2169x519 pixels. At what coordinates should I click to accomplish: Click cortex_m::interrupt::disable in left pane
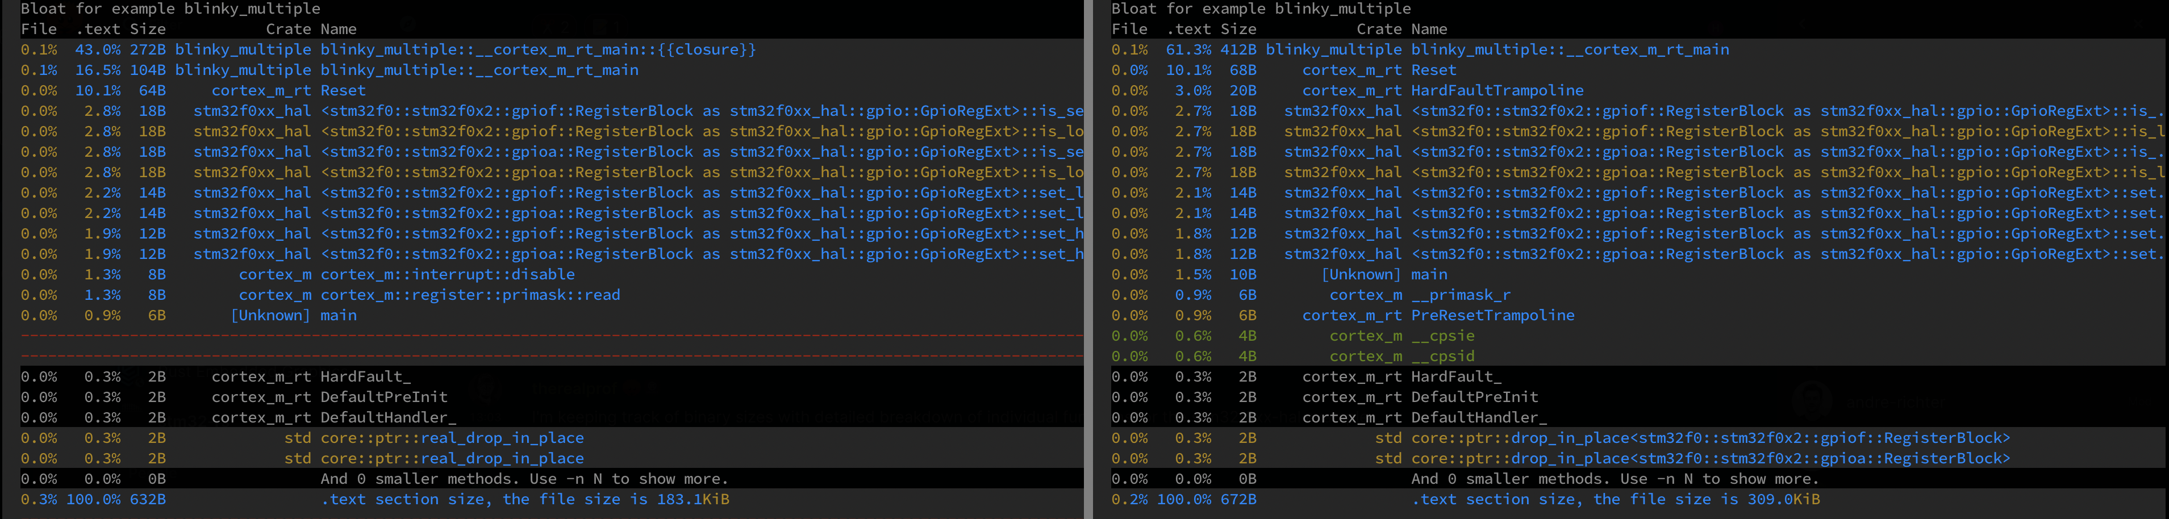tap(447, 274)
